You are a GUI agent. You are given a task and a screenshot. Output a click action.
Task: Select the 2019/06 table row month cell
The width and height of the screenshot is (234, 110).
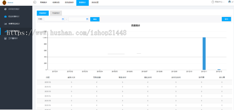48,105
